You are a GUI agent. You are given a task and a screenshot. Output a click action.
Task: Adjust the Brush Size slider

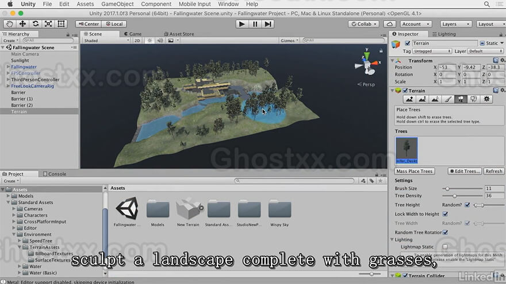pos(462,189)
